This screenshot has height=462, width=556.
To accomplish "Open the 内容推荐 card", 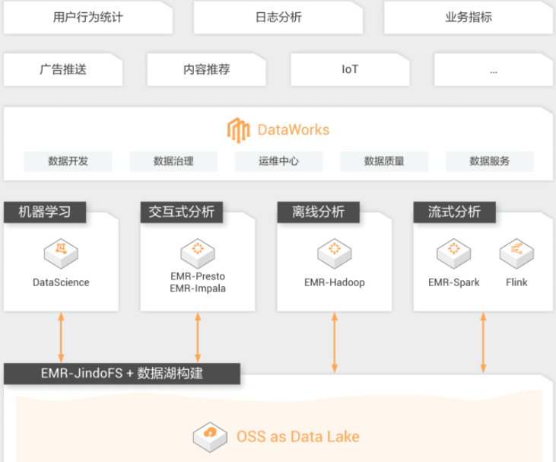I will coord(206,69).
